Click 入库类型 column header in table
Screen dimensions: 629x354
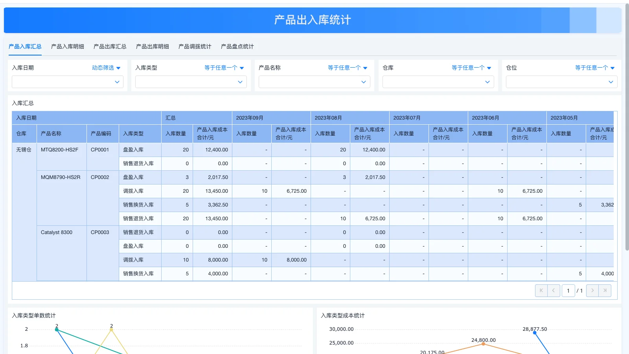click(140, 134)
